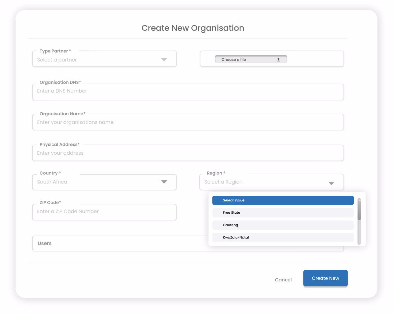Click the 'Select a partner' field
The height and width of the screenshot is (314, 393).
point(96,60)
